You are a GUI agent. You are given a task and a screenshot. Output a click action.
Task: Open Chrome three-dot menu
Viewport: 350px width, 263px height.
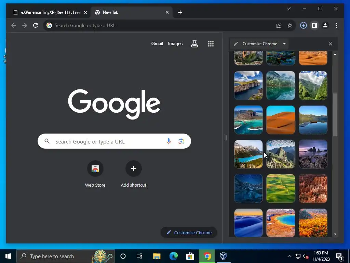336,25
